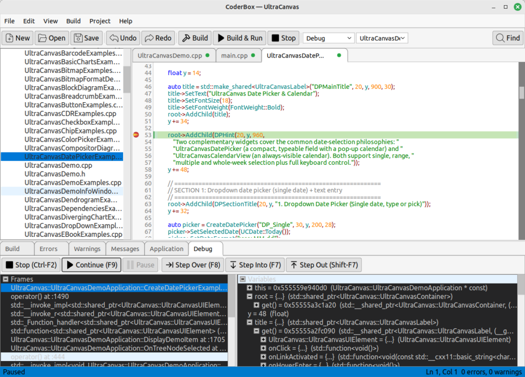The image size is (525, 377).
Task: Click the Find magnifier icon
Action: pos(500,38)
